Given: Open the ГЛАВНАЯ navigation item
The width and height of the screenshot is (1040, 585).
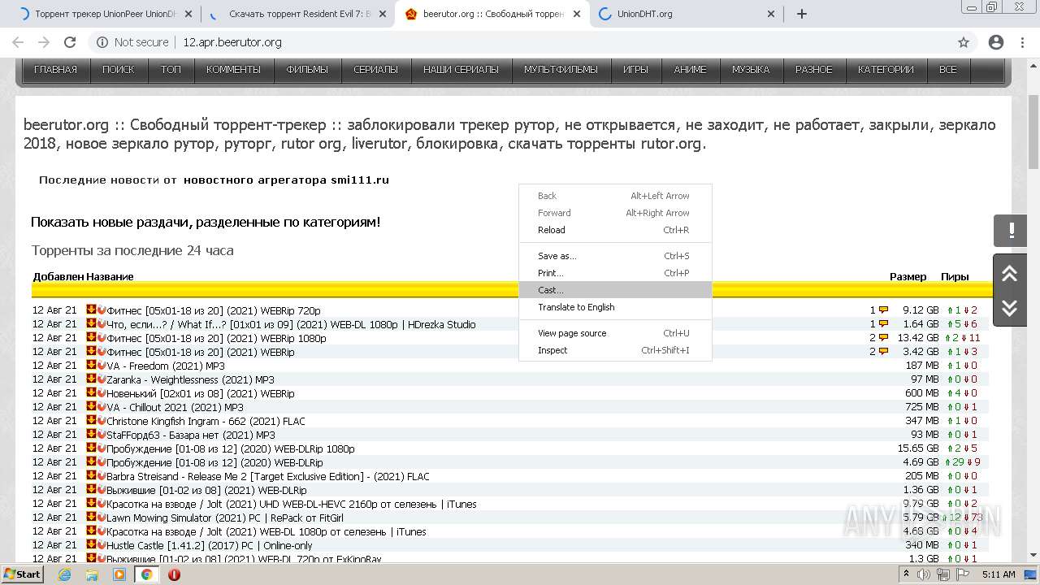Looking at the screenshot, I should pyautogui.click(x=56, y=70).
